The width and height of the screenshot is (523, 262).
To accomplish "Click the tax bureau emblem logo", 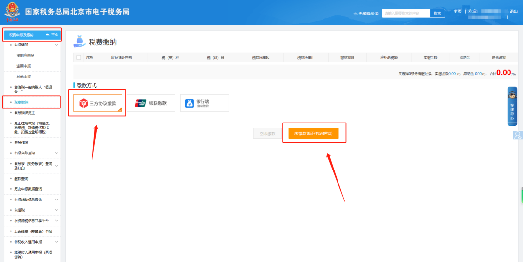I will click(12, 12).
